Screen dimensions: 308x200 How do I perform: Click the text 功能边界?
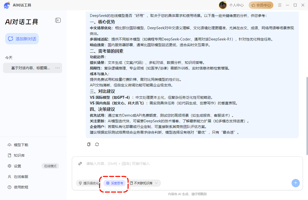click(x=97, y=57)
